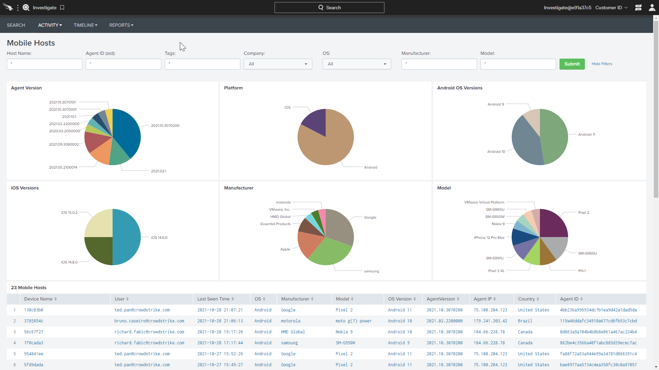Sort by OS Version column arrows
Viewport: 659px width, 370px height.
pos(415,299)
